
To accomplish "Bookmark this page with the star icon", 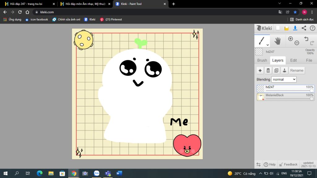I will click(x=295, y=12).
